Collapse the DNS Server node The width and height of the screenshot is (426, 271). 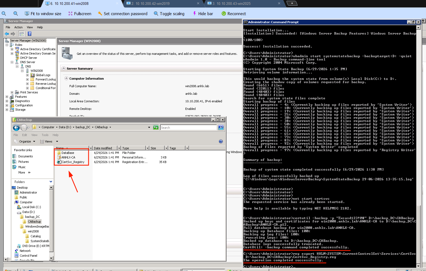(12, 62)
